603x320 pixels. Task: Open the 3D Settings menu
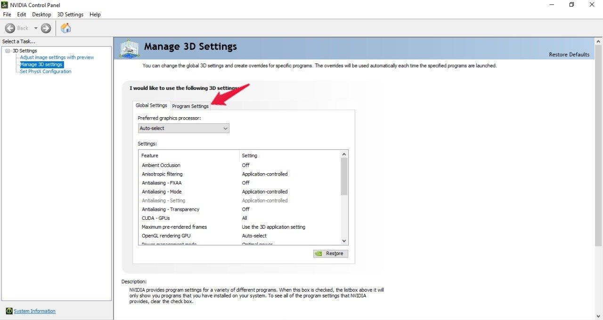click(70, 15)
